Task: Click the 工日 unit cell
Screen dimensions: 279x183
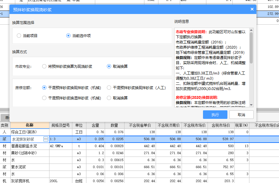Action: click(x=79, y=132)
